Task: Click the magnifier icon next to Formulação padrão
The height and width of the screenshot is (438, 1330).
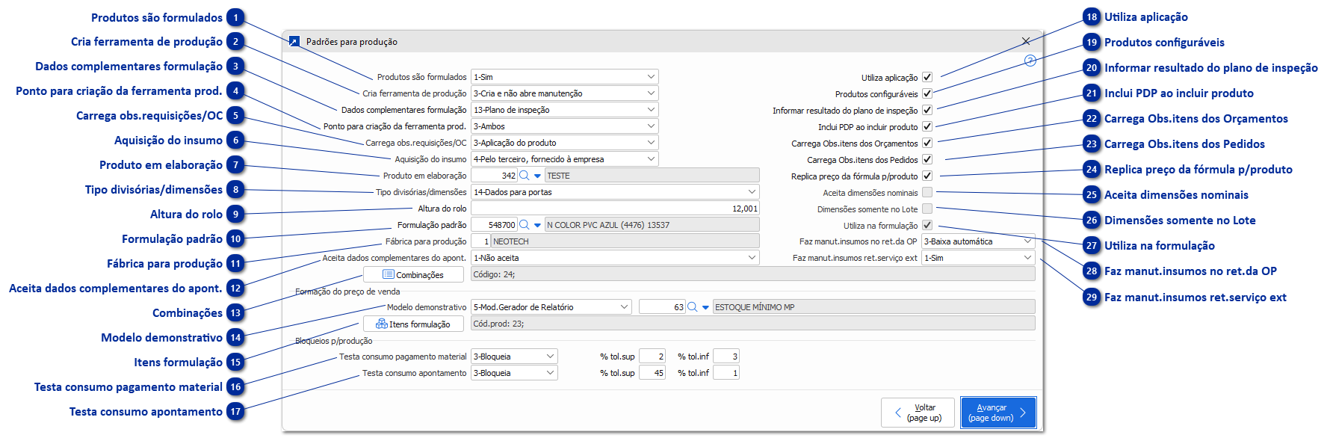Action: (x=525, y=225)
